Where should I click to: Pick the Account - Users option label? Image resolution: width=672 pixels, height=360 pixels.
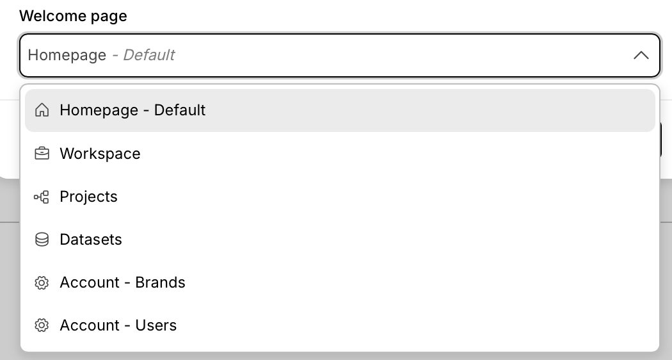point(118,325)
